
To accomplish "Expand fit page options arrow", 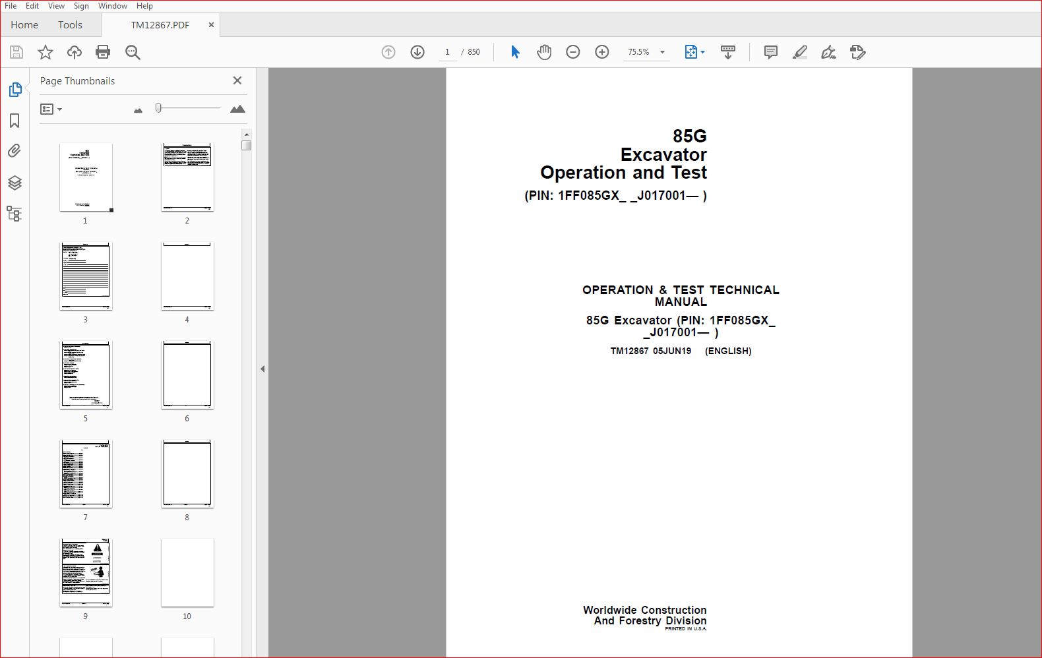I will tap(702, 52).
